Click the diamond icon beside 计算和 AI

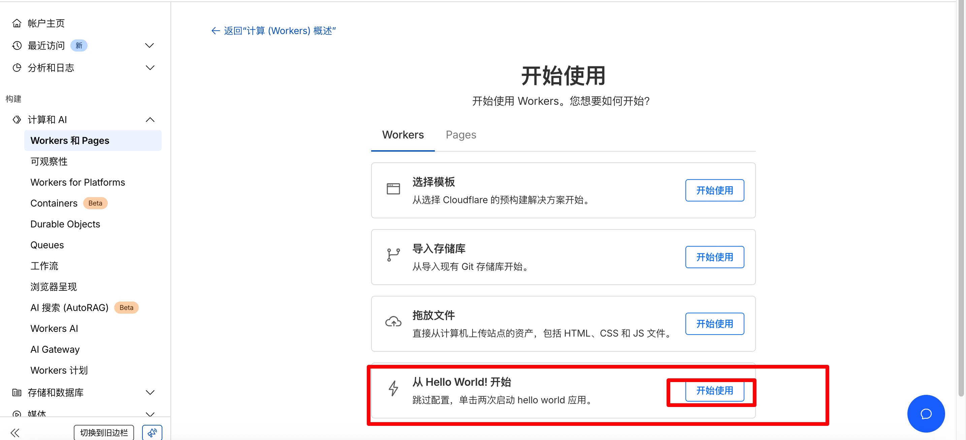[17, 120]
